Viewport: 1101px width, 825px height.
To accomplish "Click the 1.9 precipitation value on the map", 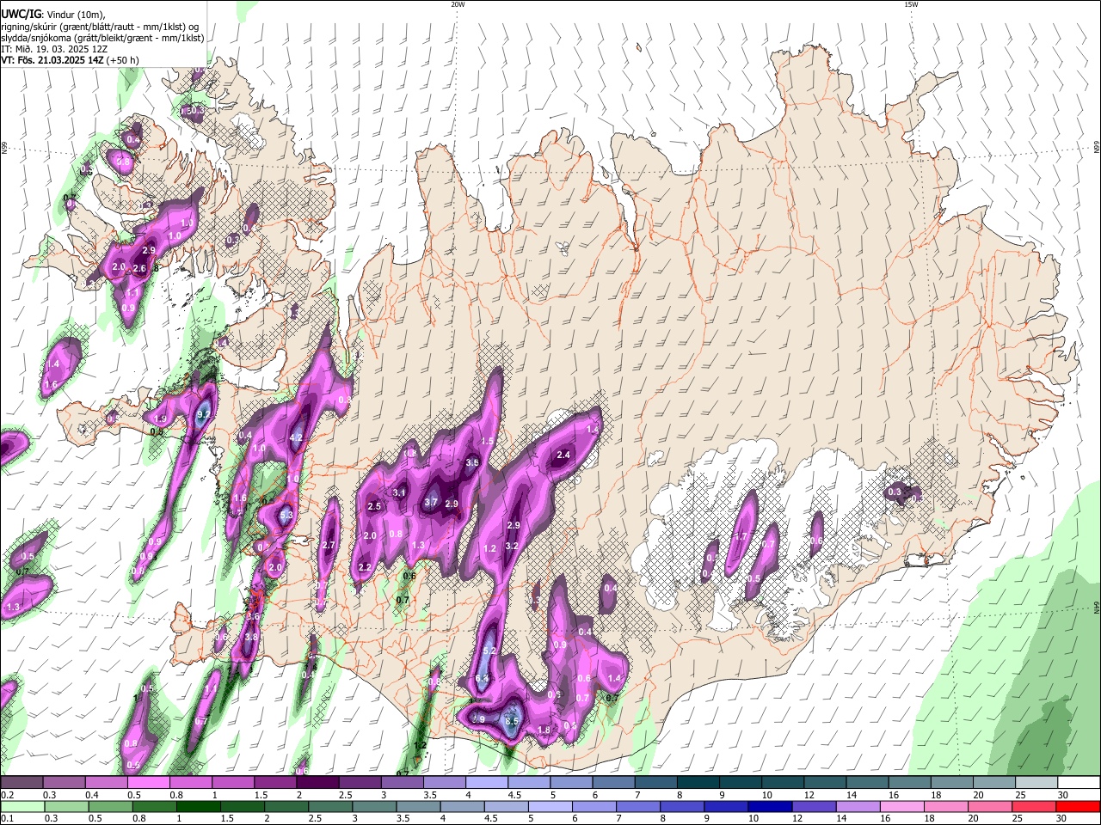I will [x=160, y=419].
